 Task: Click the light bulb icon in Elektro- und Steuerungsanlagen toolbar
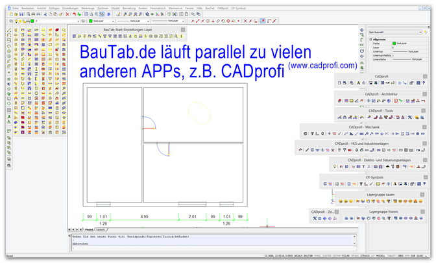click(335, 167)
